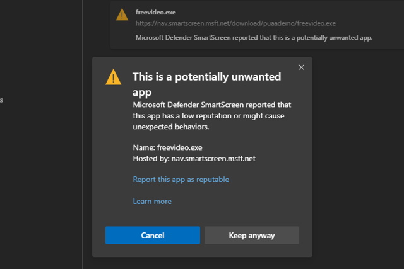Click the SmartScreen reported message in download entry

point(254,37)
